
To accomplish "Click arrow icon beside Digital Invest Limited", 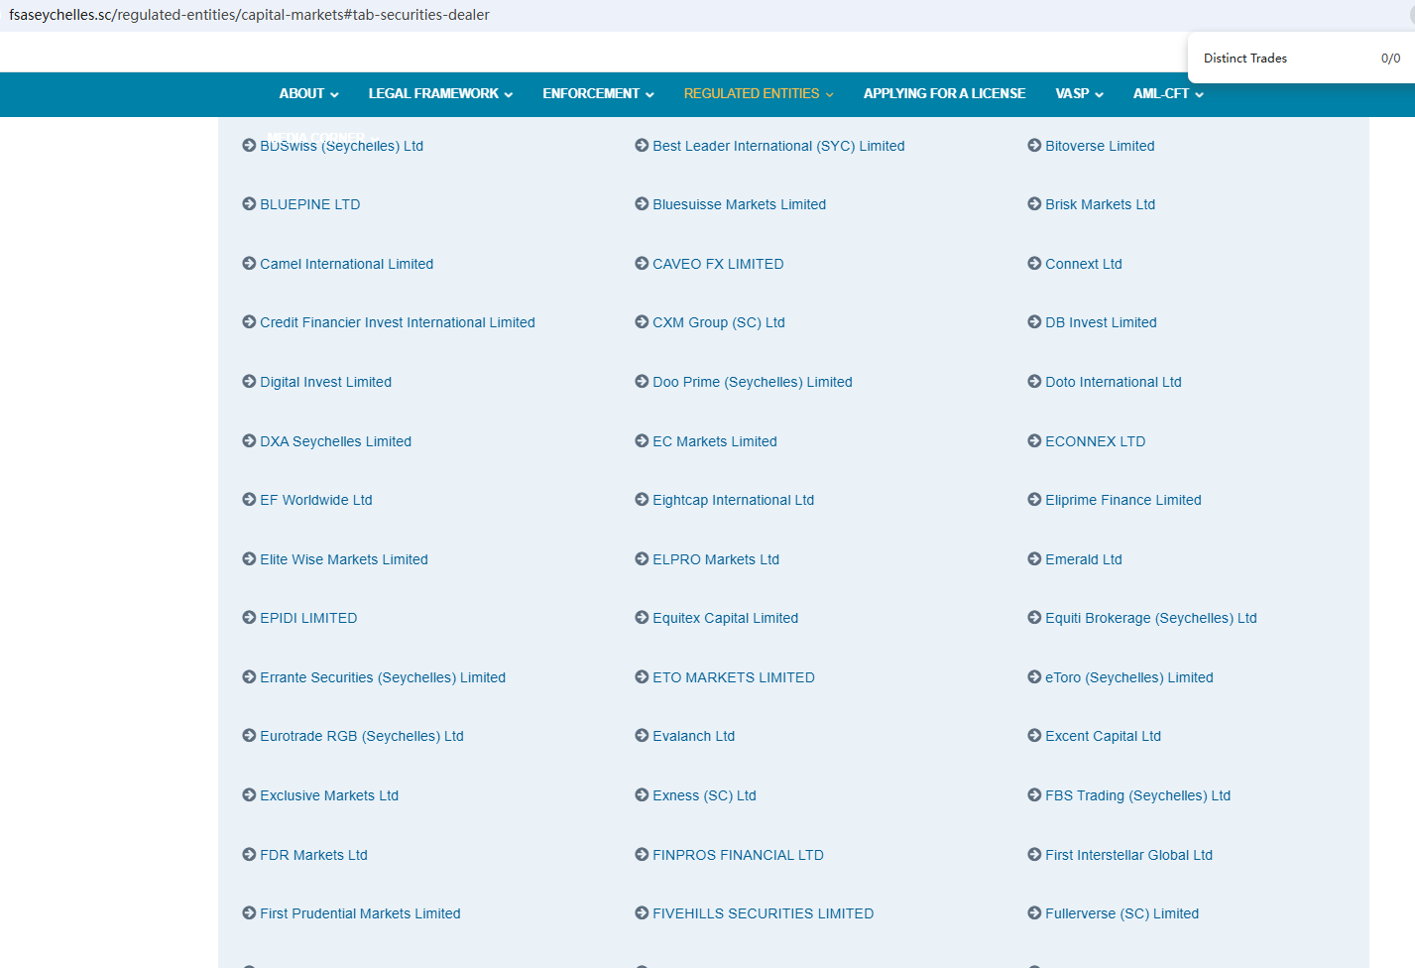I will (249, 382).
